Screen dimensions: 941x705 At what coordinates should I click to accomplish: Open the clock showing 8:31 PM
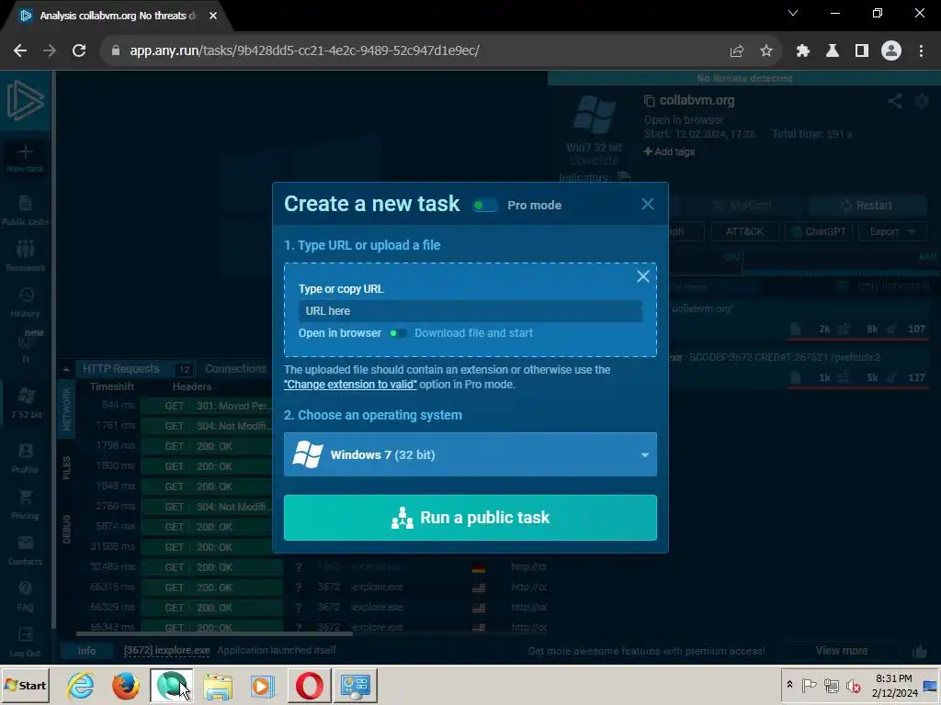pyautogui.click(x=894, y=685)
